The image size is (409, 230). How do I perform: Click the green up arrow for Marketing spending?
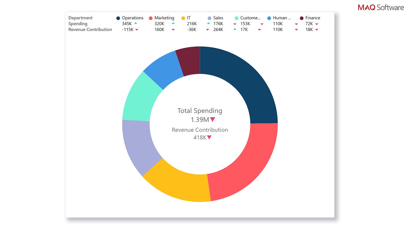pos(173,23)
